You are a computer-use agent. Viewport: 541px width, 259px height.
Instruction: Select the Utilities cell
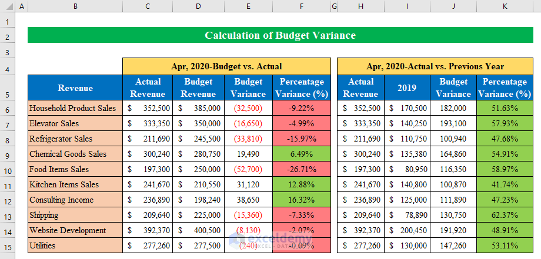(x=75, y=245)
